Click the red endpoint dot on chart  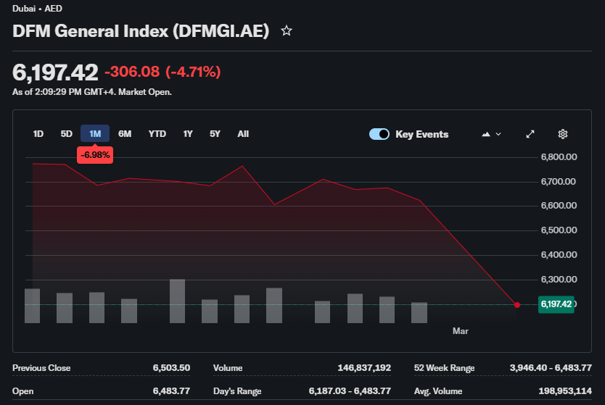517,305
